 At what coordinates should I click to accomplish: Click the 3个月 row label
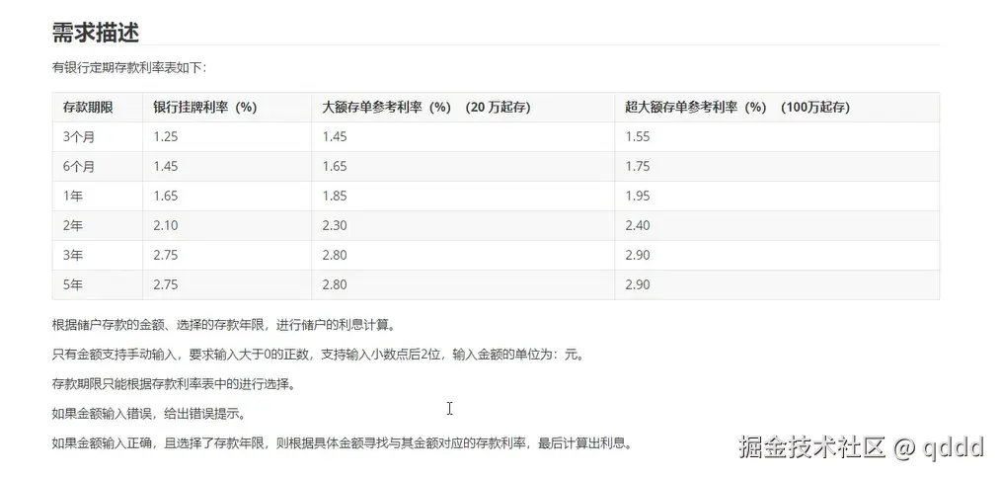click(79, 136)
